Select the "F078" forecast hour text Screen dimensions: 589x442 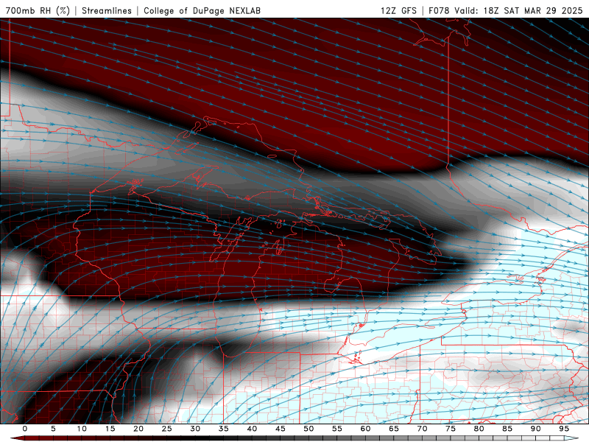click(439, 10)
